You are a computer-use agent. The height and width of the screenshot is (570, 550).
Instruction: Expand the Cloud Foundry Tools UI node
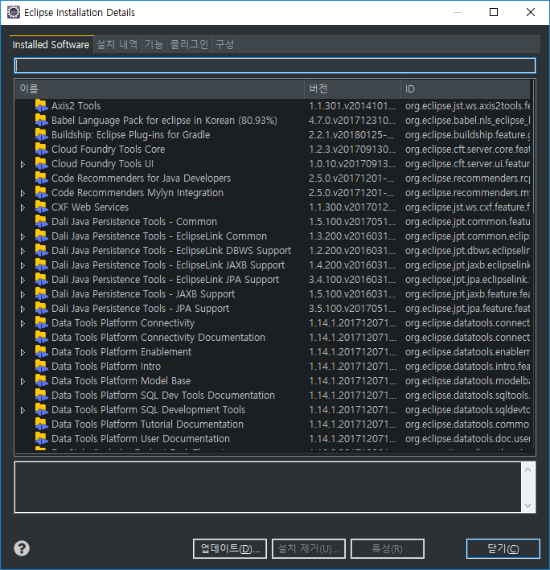point(23,164)
